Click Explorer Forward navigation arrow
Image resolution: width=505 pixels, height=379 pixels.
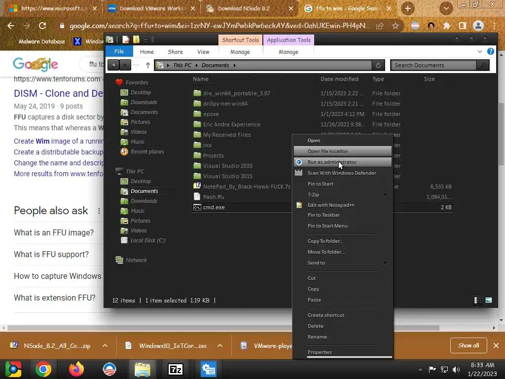click(x=125, y=65)
